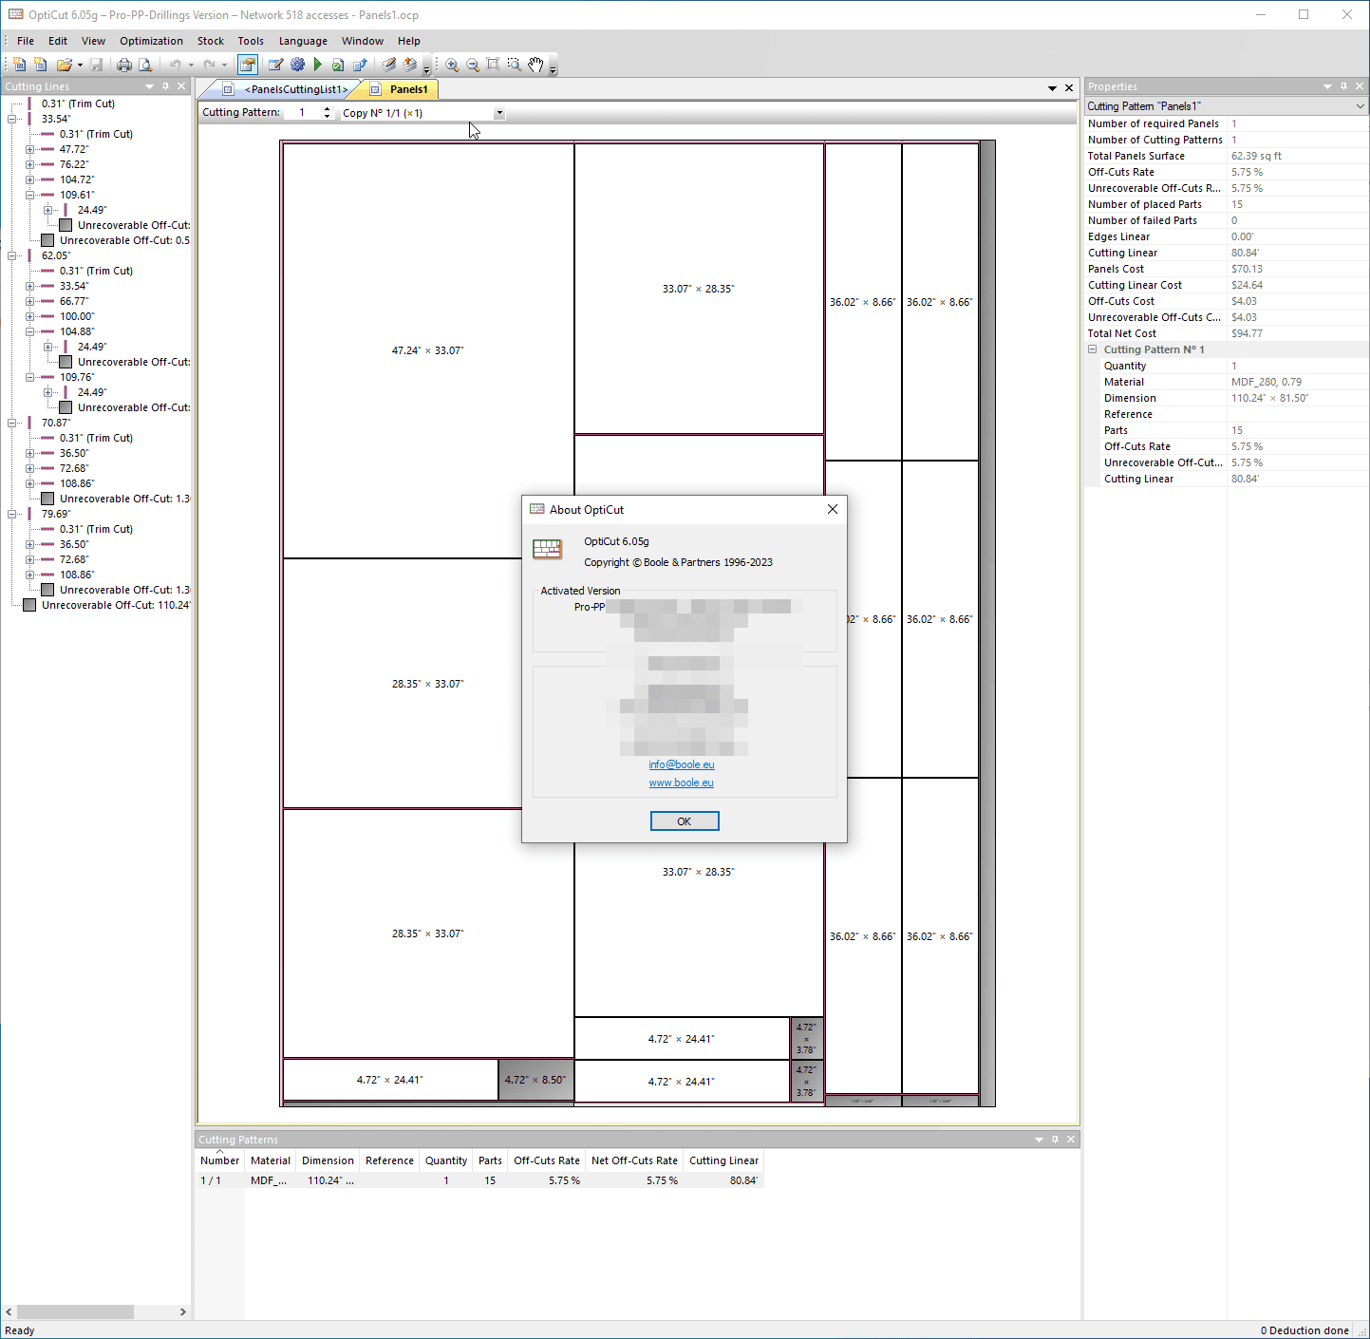
Task: Click the Zoom Out magnifier icon
Action: click(473, 65)
